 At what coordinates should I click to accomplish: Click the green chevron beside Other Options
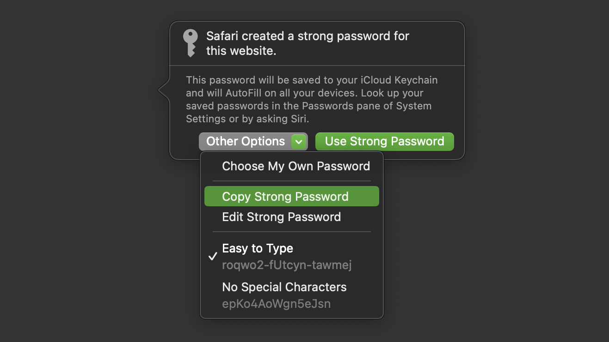[299, 142]
